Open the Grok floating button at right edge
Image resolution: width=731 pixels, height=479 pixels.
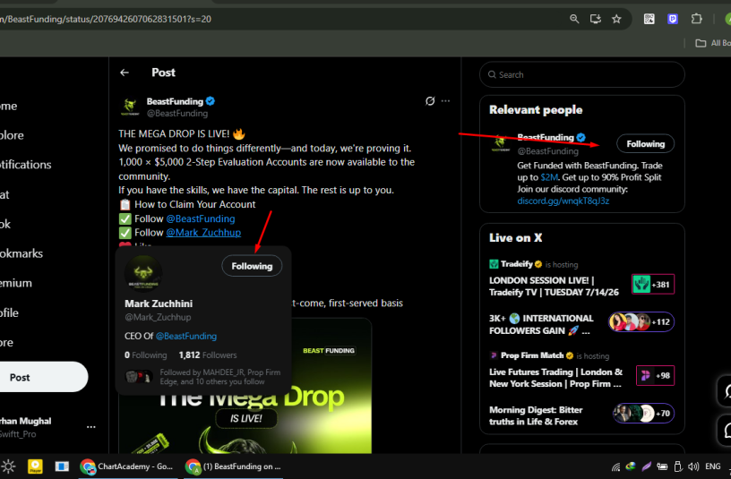coord(725,391)
